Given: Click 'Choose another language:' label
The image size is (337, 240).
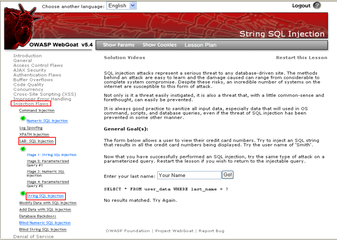Looking at the screenshot, I should 73,7.
